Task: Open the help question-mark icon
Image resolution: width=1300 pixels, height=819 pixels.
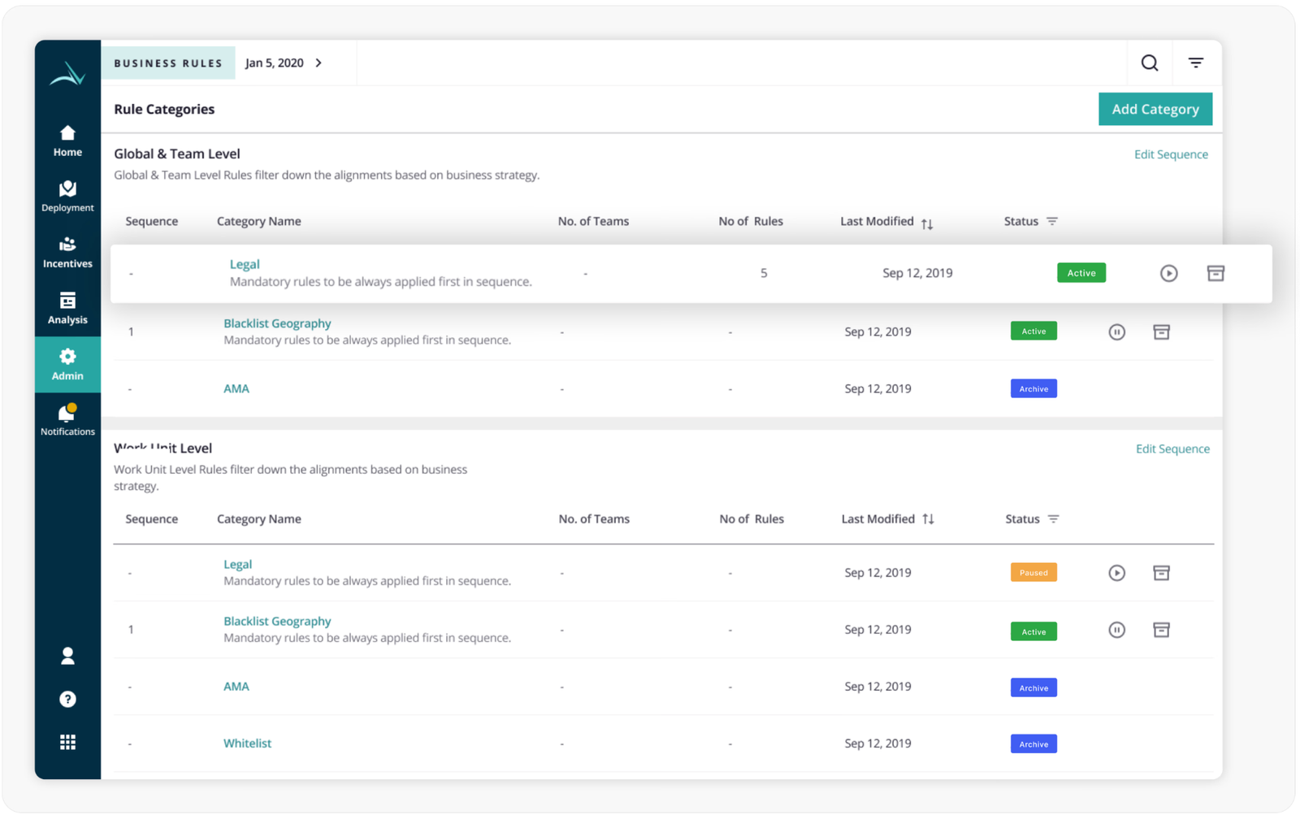Action: (x=67, y=700)
